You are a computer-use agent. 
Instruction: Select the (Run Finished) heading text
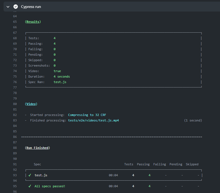pyautogui.click(x=38, y=148)
